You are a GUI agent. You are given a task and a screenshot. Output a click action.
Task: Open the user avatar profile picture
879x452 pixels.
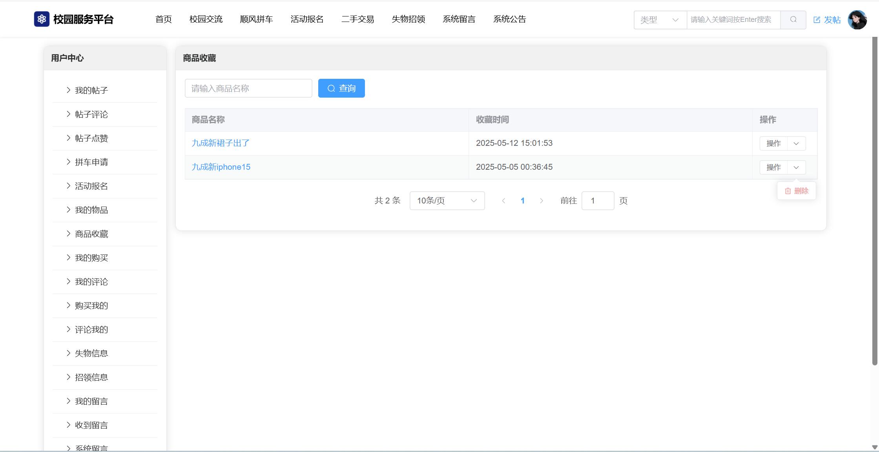pos(857,20)
